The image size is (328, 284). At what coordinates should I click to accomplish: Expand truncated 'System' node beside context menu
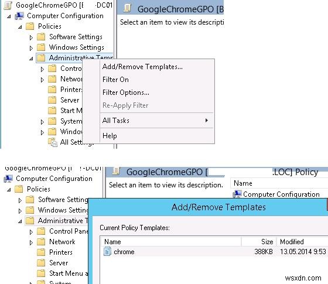(42, 122)
